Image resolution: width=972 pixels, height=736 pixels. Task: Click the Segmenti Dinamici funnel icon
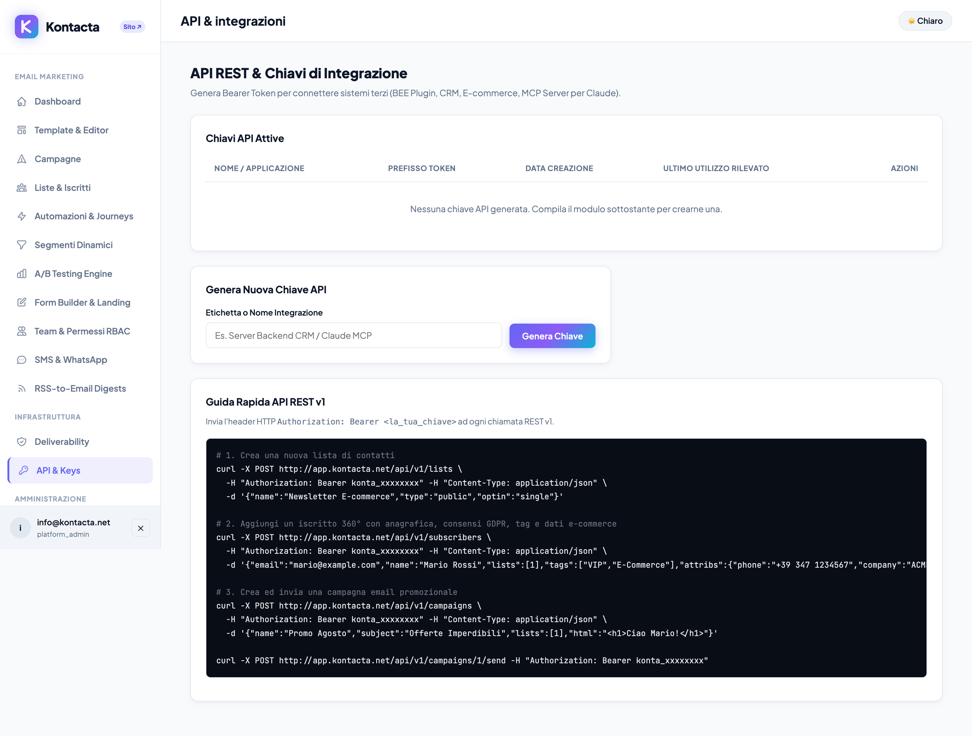22,245
